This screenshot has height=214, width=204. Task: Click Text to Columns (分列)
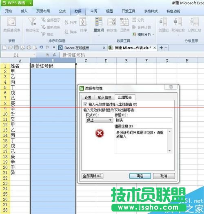click(138, 20)
